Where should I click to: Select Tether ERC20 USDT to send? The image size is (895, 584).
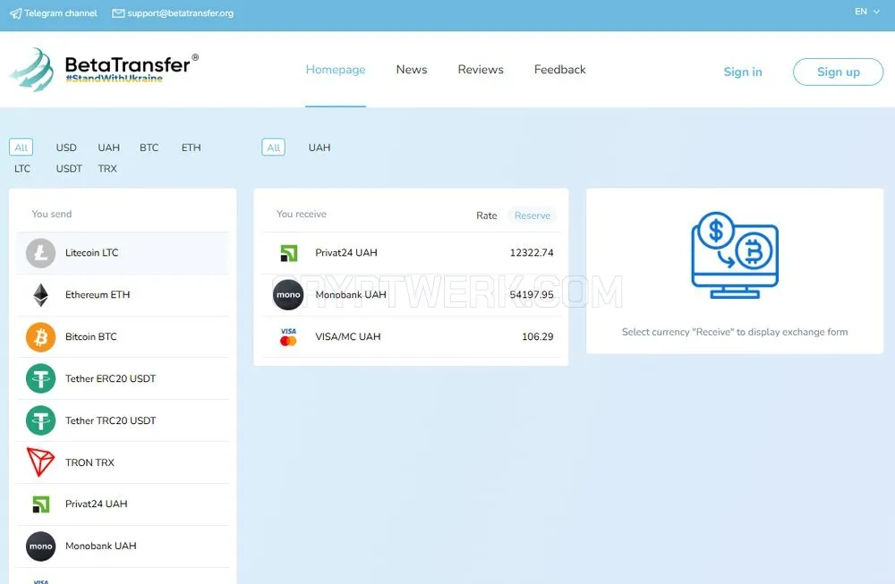tap(123, 378)
